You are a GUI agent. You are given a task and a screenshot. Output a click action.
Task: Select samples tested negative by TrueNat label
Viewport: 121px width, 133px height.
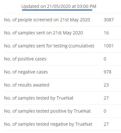[48, 124]
